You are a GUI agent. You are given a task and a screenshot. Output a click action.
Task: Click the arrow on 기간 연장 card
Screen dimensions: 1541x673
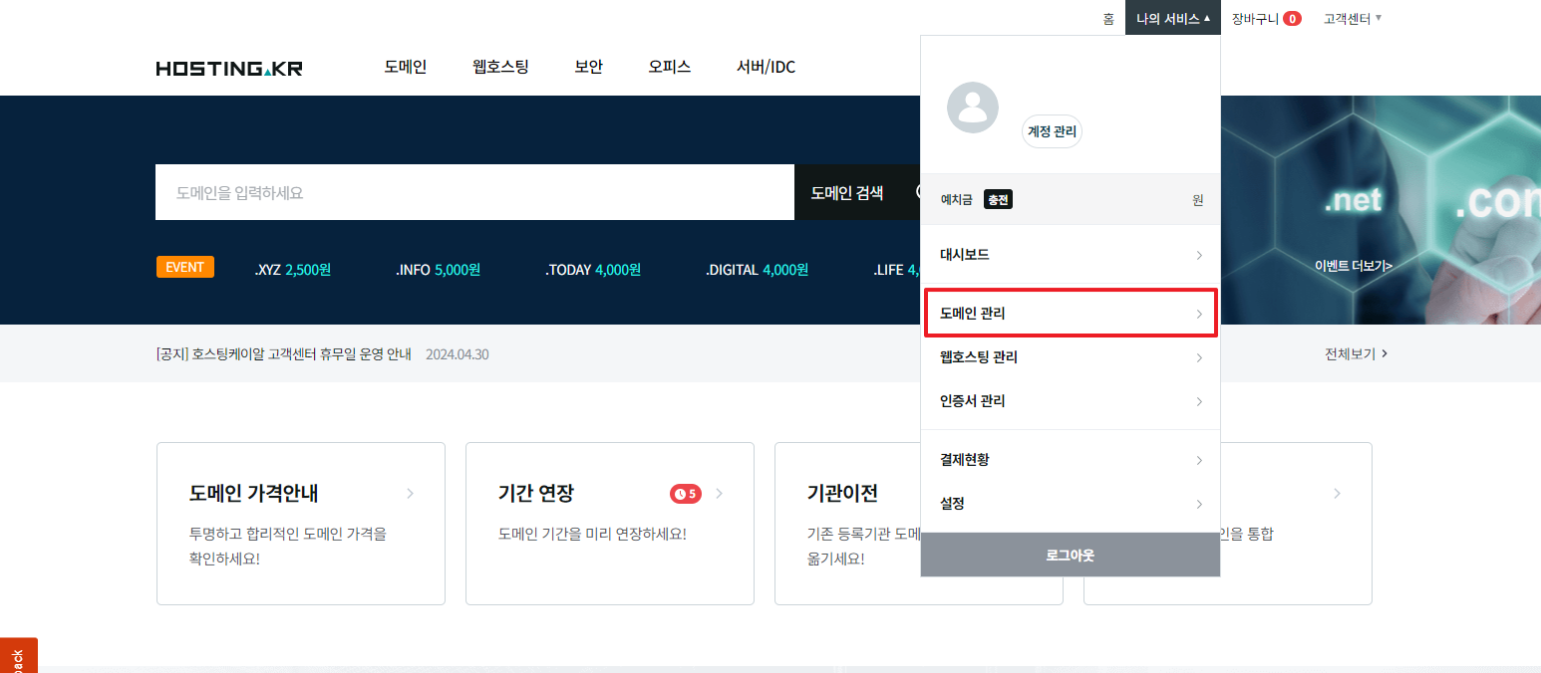720,494
